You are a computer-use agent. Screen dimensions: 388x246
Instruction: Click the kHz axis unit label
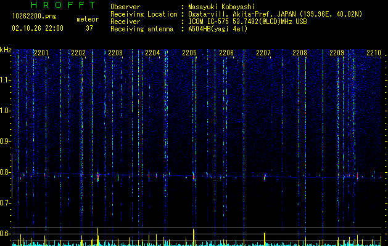(6, 50)
